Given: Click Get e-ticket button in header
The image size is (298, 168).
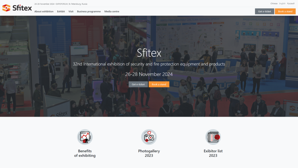Looking at the screenshot, I should (x=264, y=11).
